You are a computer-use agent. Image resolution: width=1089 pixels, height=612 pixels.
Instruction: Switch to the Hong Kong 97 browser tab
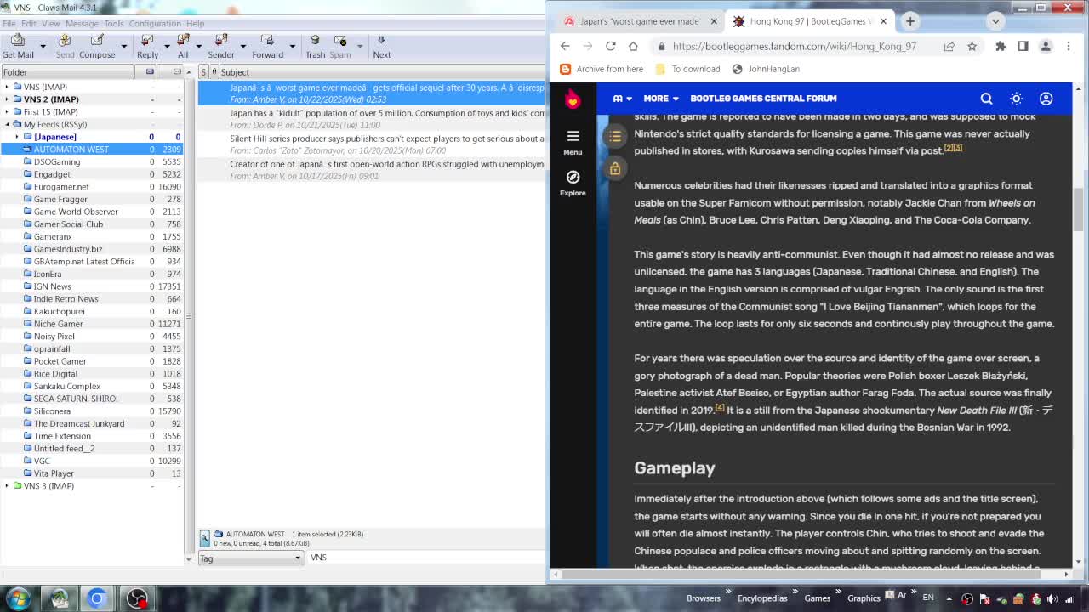tap(808, 20)
